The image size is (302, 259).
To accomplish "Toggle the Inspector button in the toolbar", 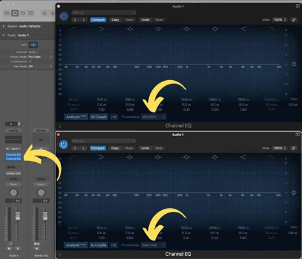I will coord(15,13).
